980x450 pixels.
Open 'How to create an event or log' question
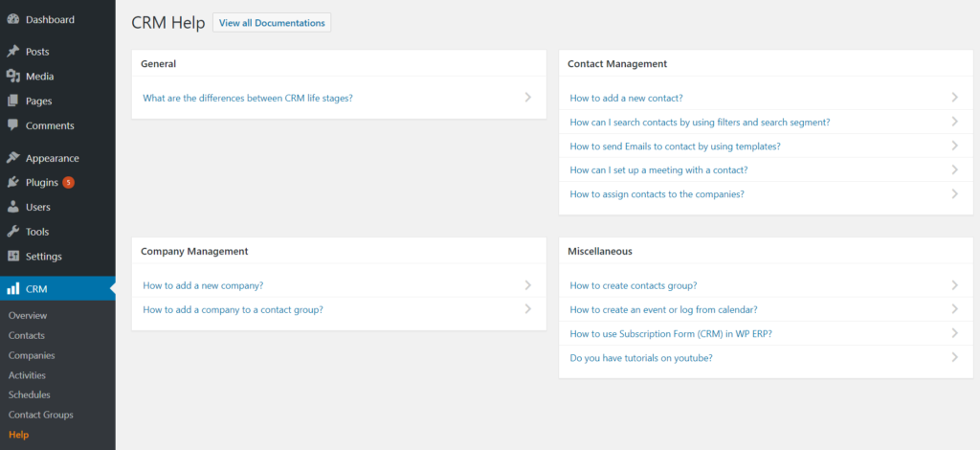point(664,309)
